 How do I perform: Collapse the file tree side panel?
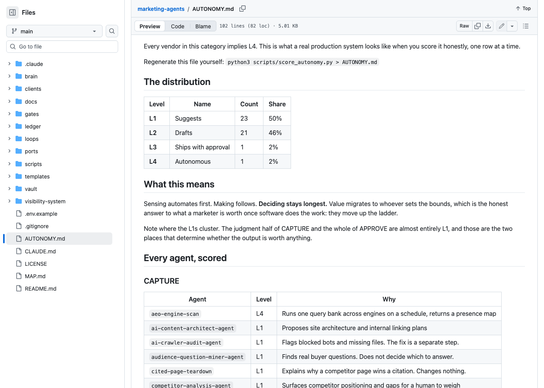point(12,12)
